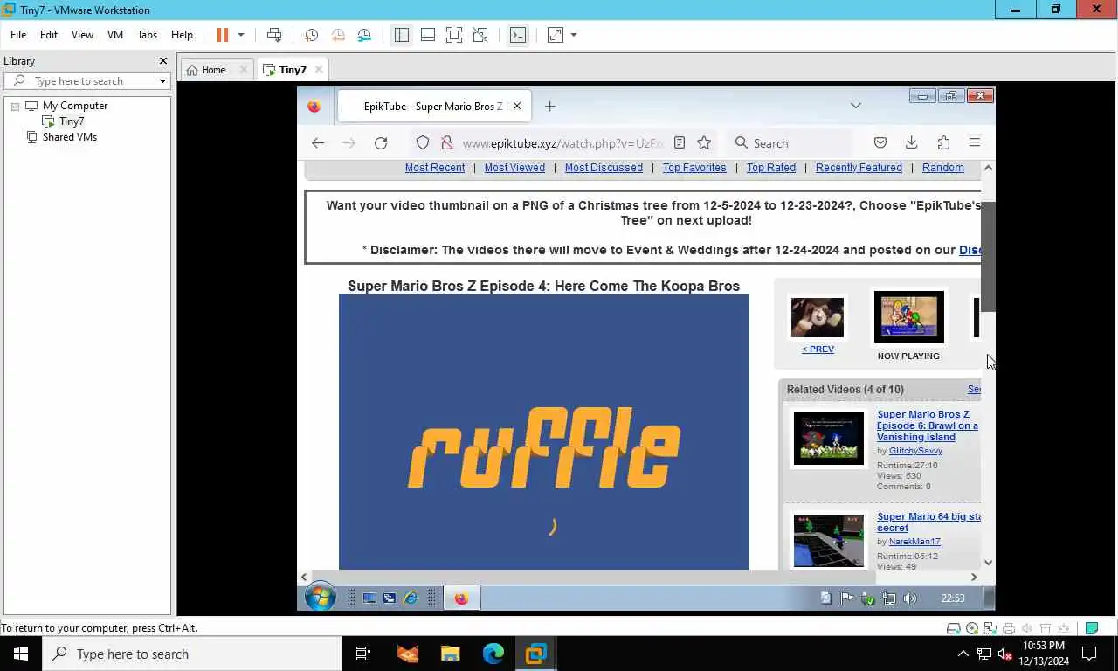Open the VMware Edit menu

point(49,35)
